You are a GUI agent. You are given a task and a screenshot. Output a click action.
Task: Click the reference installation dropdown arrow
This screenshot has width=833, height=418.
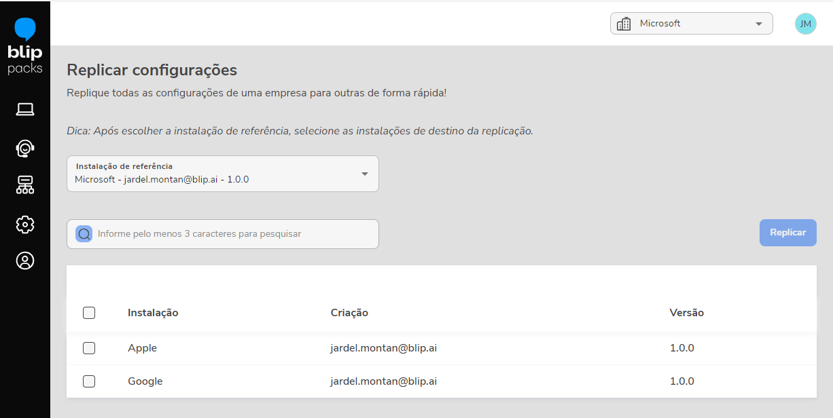[x=365, y=174]
